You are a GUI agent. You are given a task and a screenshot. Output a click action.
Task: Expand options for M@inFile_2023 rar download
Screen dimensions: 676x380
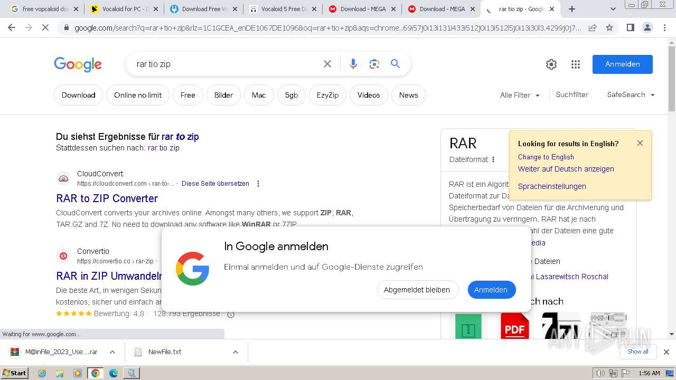point(112,352)
